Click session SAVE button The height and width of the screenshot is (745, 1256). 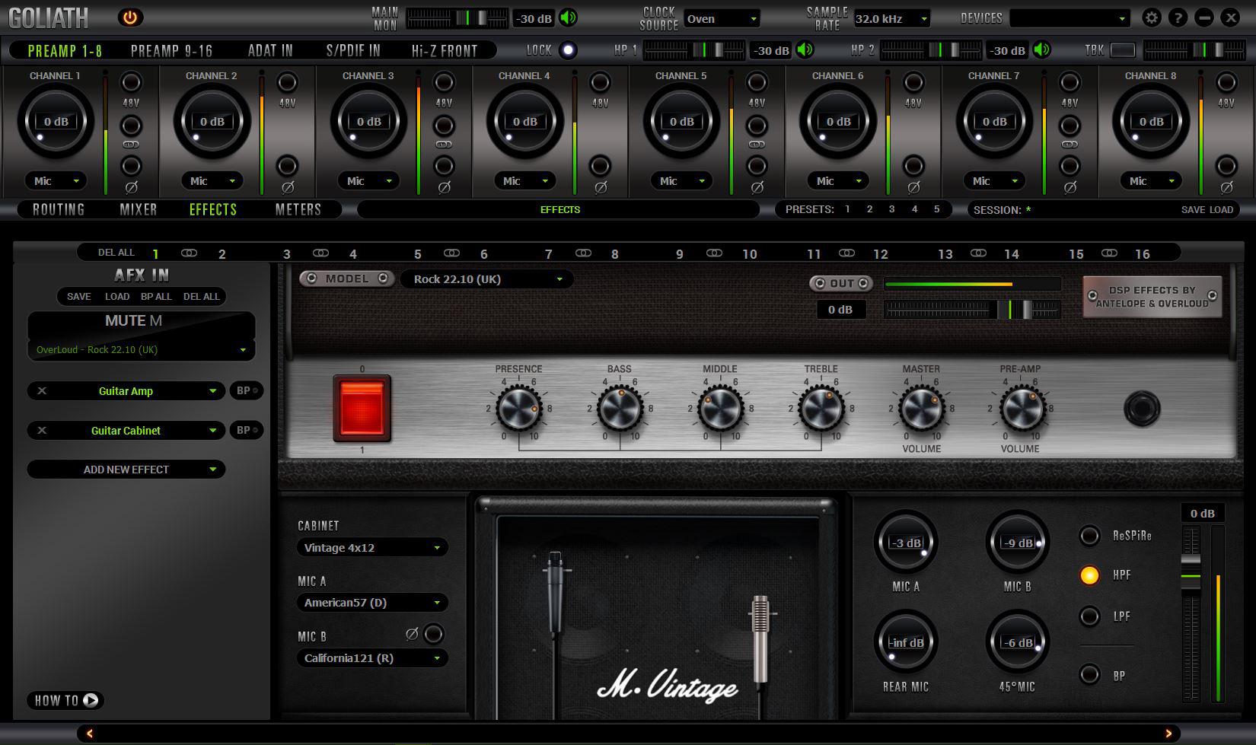tap(1193, 210)
